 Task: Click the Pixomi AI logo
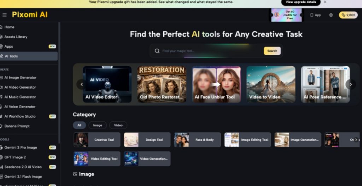(x=30, y=15)
